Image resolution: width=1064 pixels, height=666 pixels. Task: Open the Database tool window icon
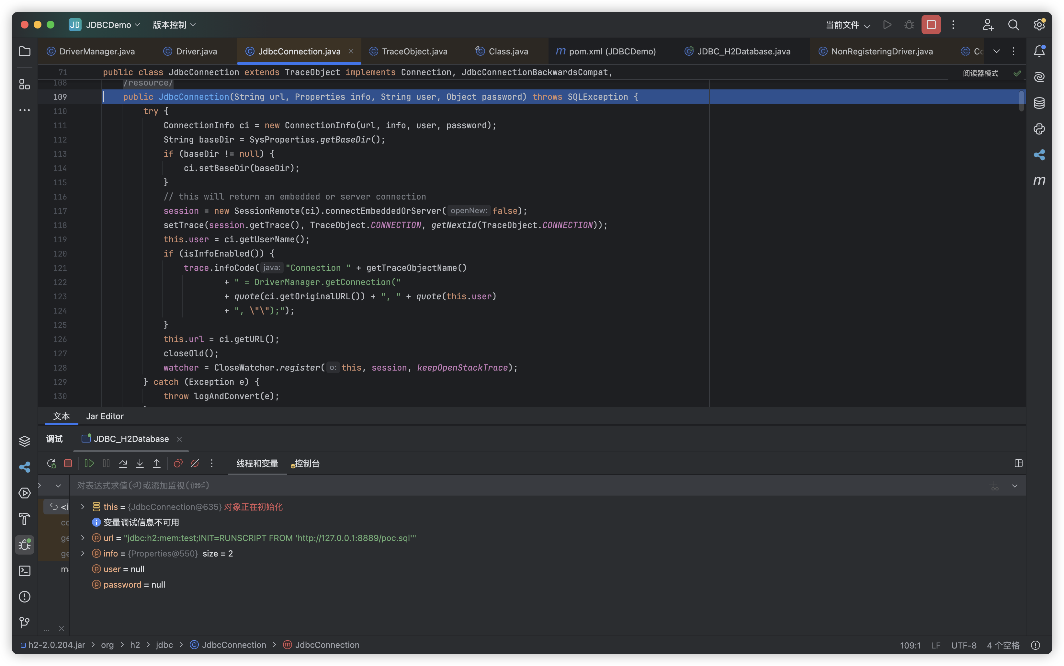[1039, 103]
